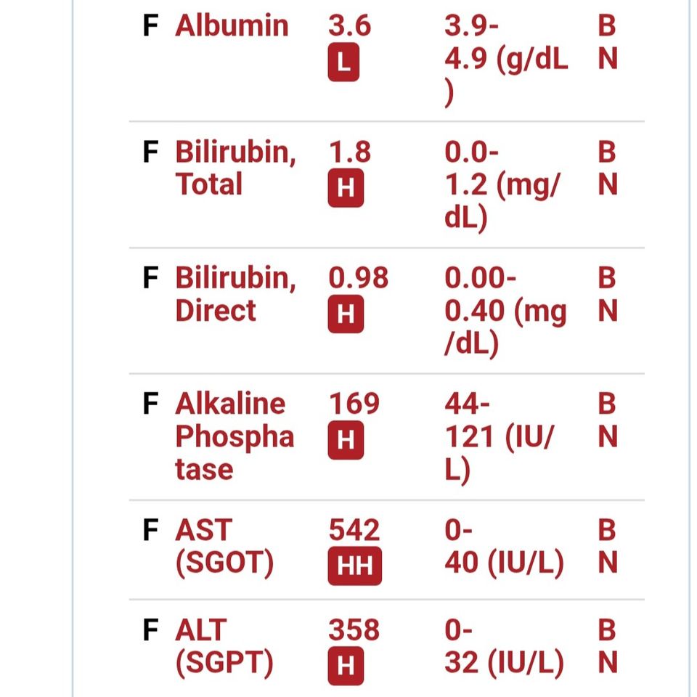Open the ALT (SGPT) test link

click(224, 646)
